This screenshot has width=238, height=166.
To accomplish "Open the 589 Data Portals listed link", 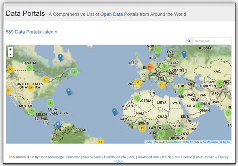I will pos(31,32).
